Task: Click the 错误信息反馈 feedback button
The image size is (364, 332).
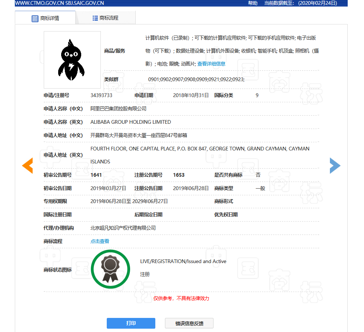Action: [x=189, y=323]
